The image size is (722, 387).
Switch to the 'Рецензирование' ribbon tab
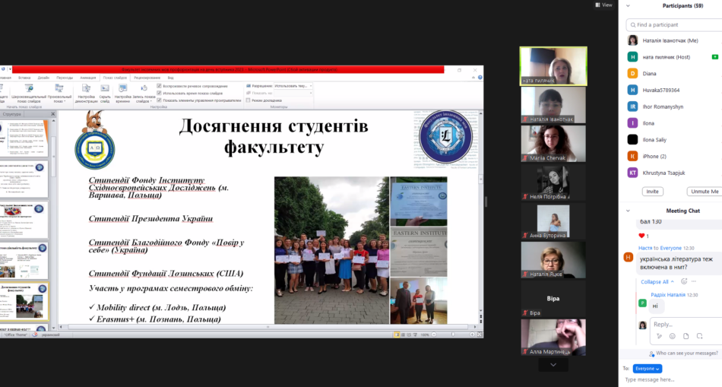(147, 78)
